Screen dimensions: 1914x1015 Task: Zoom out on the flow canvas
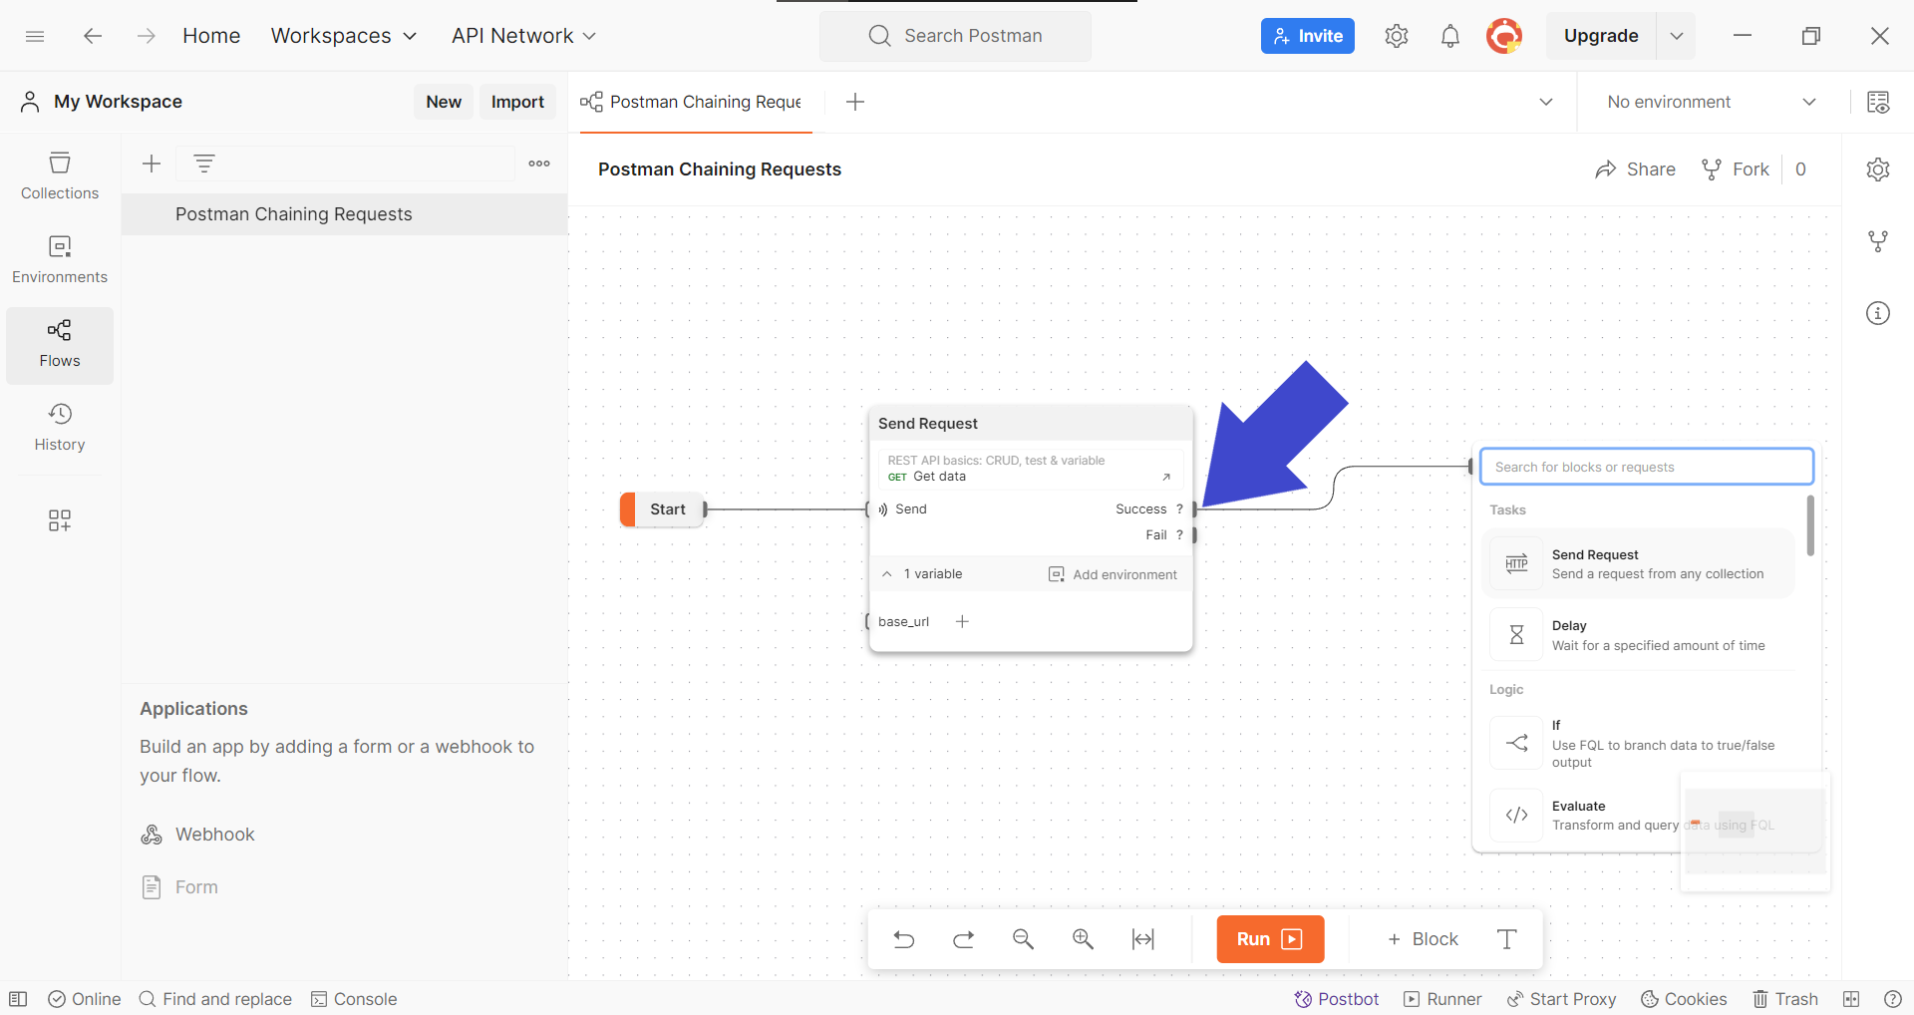click(1024, 939)
